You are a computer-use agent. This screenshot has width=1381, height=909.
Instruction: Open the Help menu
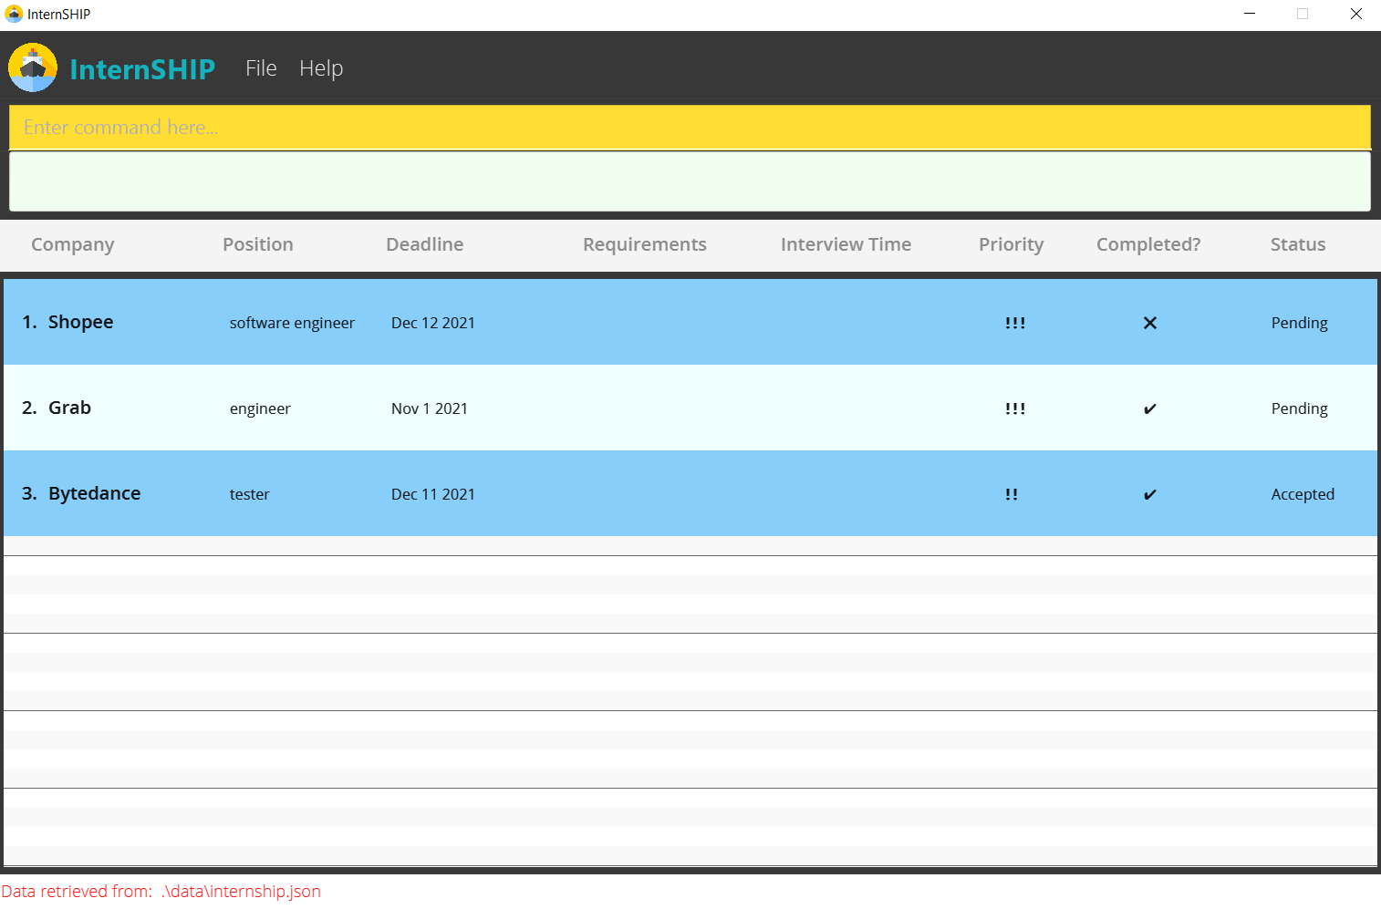(321, 68)
